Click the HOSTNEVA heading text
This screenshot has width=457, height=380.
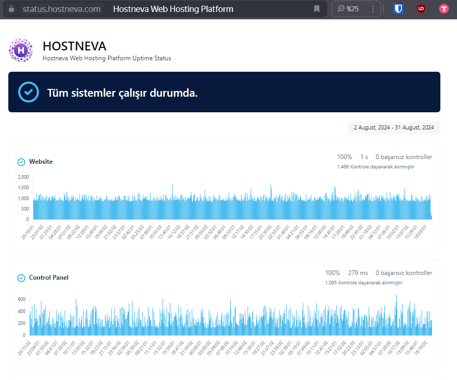coord(74,46)
